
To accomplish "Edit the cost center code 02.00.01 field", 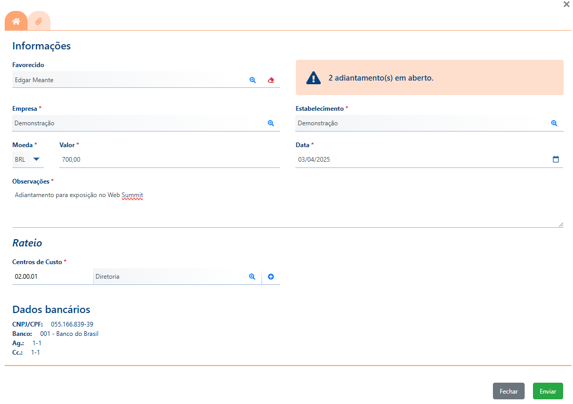I will [x=53, y=277].
